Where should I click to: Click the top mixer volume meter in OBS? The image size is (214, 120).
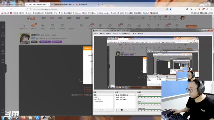(150, 97)
